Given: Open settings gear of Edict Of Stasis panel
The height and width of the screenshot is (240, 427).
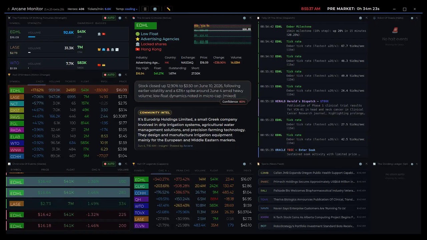Looking at the screenshot, I should tap(412, 18).
